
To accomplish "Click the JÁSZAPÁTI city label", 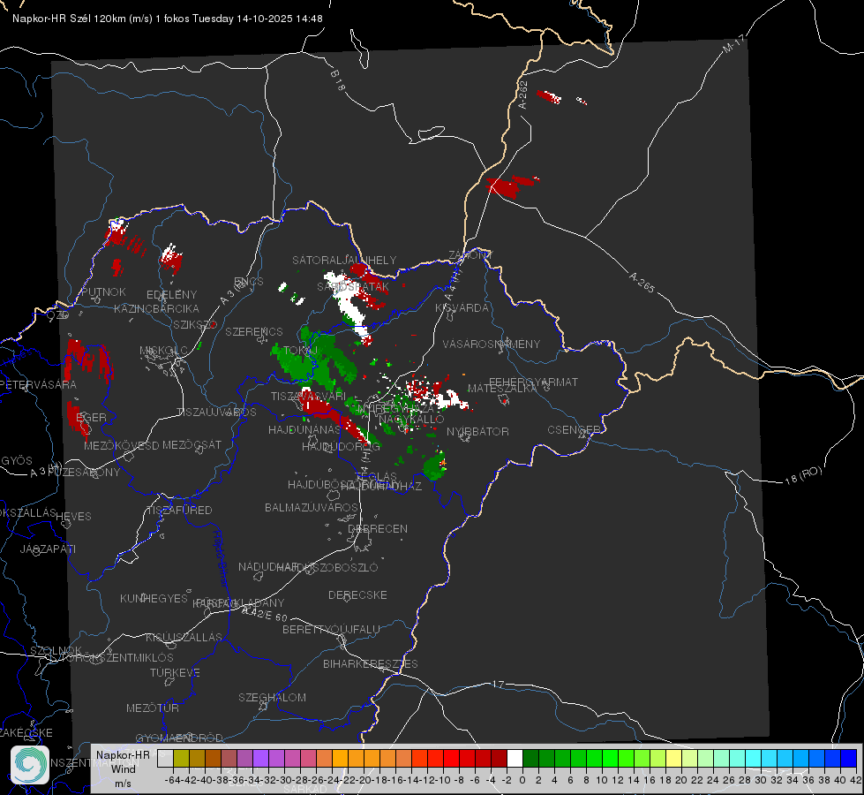I will pyautogui.click(x=48, y=549).
